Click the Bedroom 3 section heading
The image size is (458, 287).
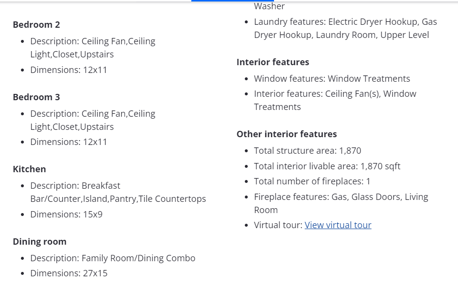pos(37,97)
